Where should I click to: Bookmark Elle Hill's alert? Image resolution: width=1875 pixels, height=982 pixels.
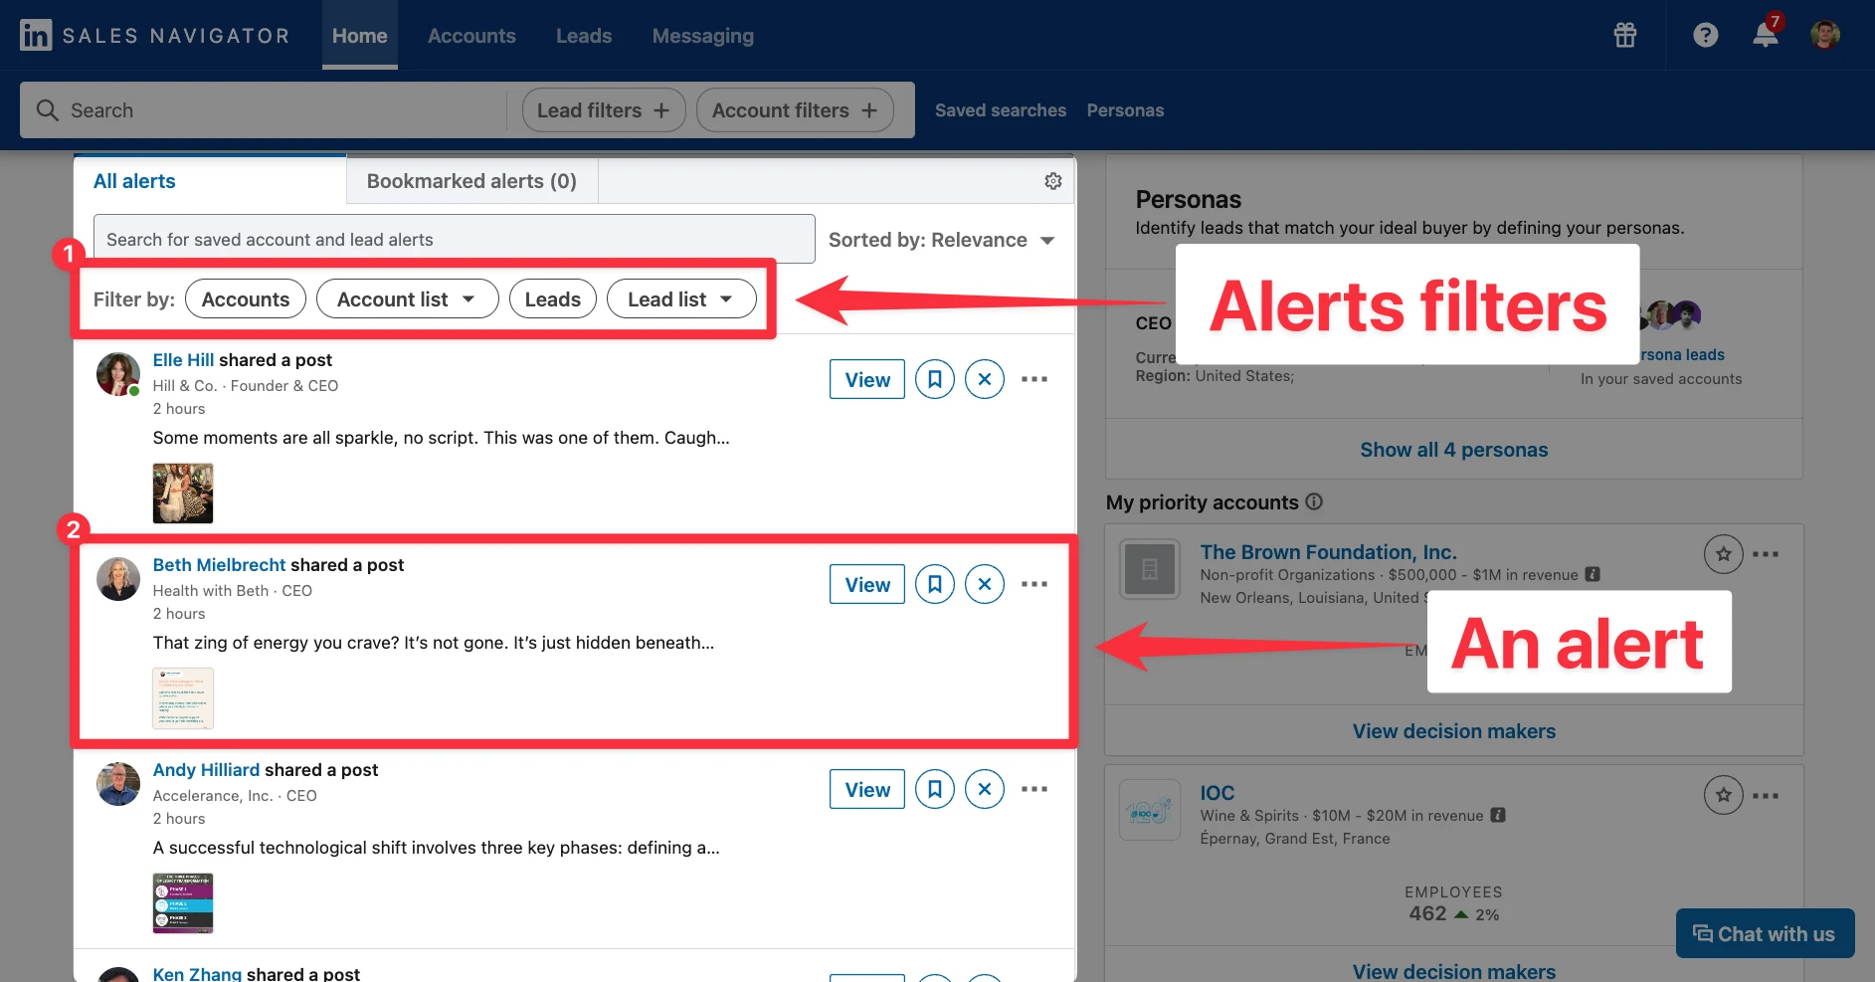(935, 379)
